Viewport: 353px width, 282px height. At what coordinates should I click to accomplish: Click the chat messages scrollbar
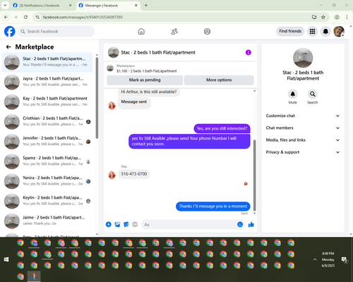click(x=254, y=175)
